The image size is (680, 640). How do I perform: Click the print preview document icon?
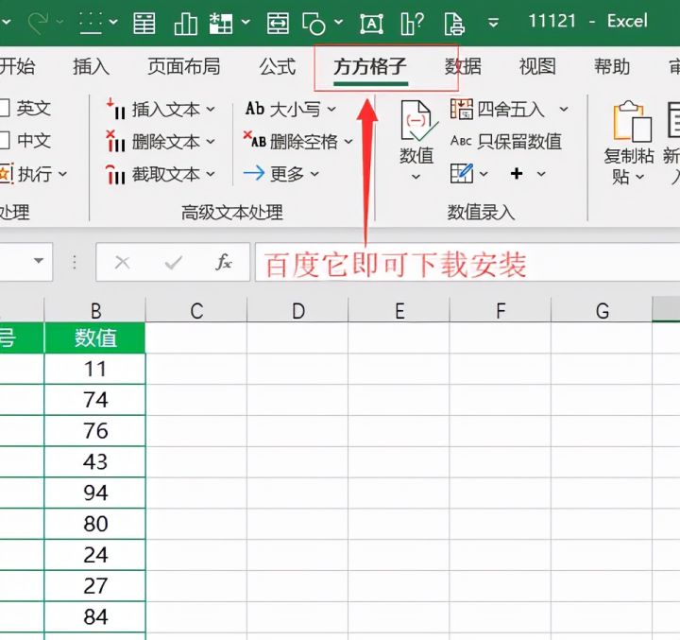(x=453, y=23)
